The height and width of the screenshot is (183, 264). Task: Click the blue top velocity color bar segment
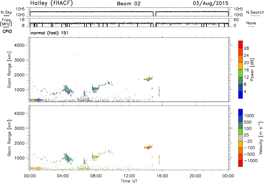point(241,112)
